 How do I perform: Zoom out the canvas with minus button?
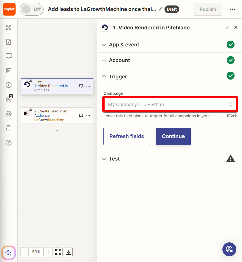tap(24, 252)
